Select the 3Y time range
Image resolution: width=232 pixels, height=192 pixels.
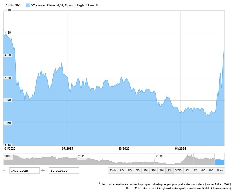[x=195, y=171]
